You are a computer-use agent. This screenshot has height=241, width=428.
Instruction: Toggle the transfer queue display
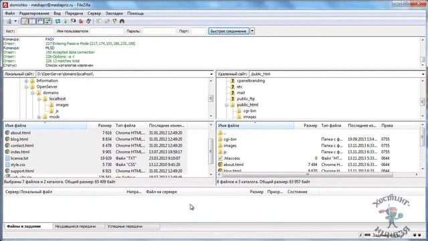coord(47,21)
